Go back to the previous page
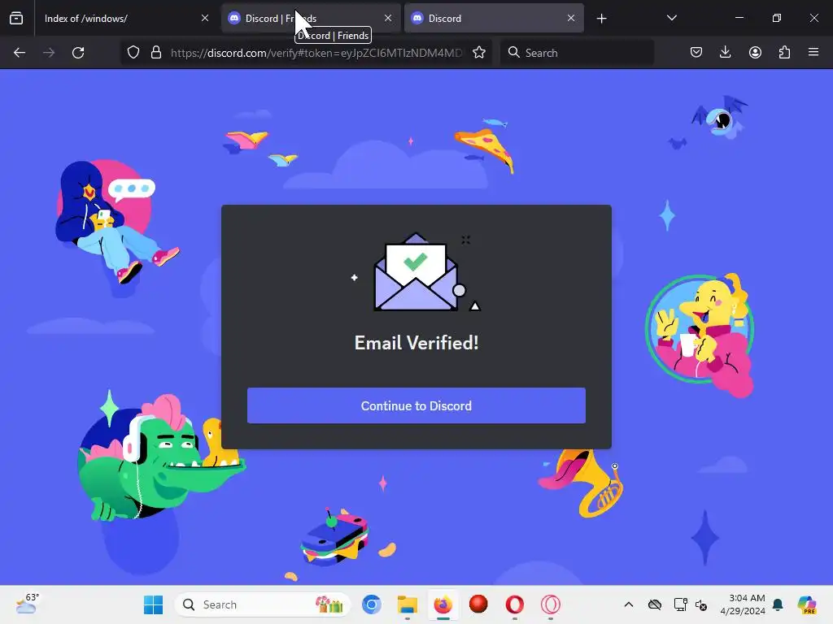 (20, 53)
